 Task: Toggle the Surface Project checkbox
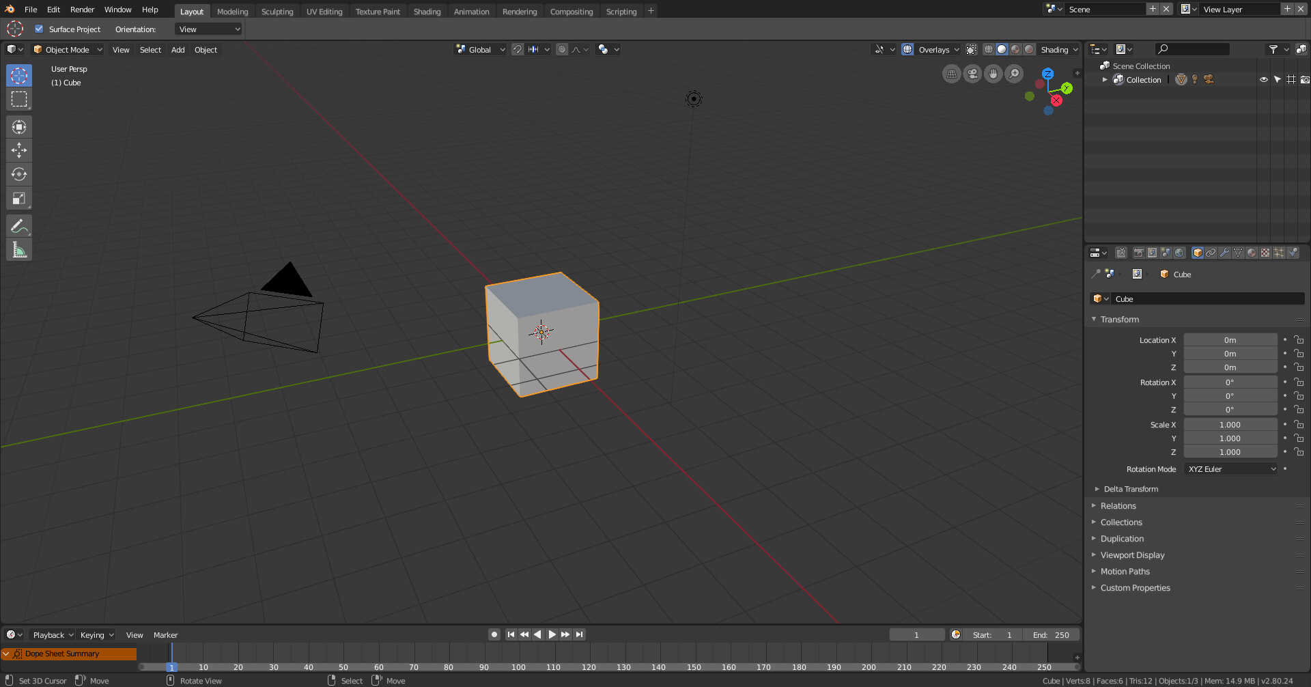click(39, 29)
